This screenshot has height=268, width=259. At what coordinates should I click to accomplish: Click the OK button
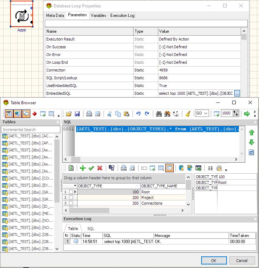(x=214, y=261)
